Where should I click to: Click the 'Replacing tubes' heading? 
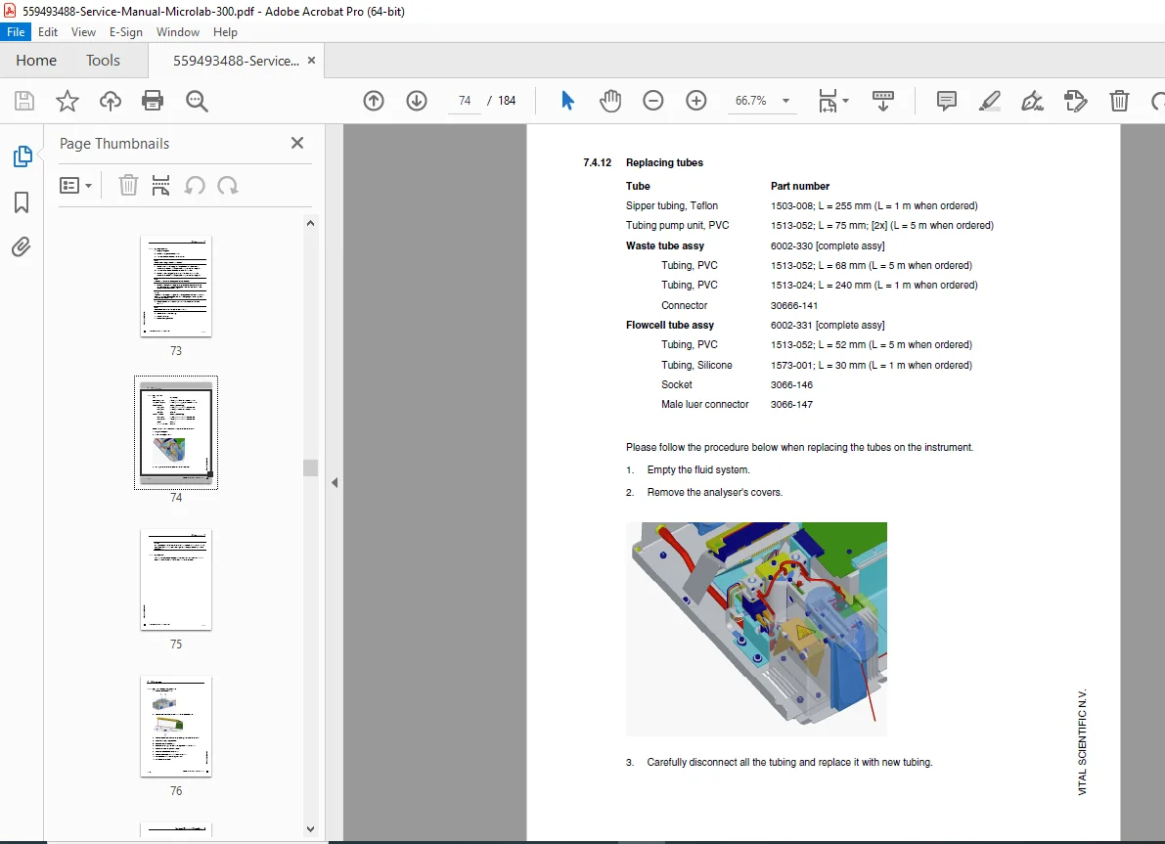[664, 162]
